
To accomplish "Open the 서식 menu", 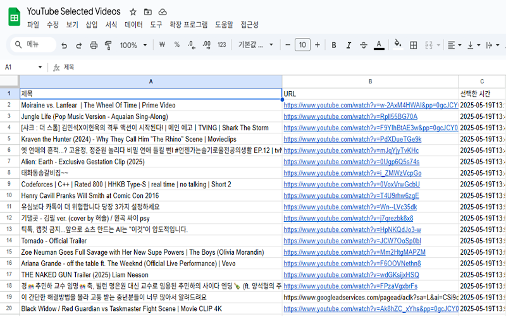I will [111, 25].
